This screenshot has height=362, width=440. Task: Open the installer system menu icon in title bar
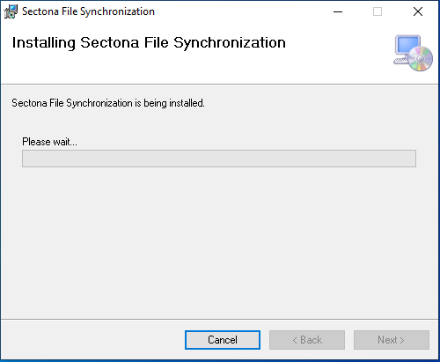pos(11,11)
